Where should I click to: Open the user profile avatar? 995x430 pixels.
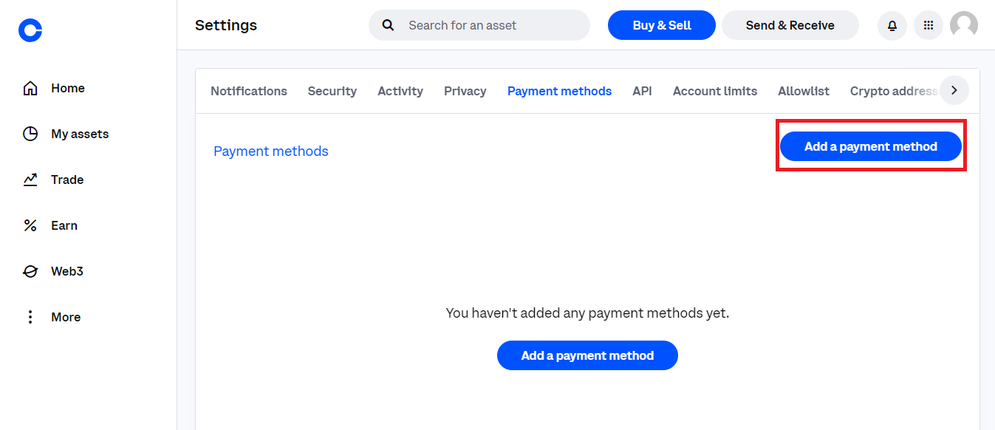point(964,25)
